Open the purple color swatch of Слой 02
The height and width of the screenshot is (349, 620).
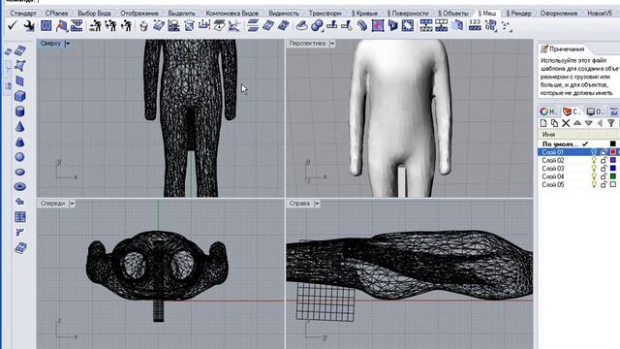tap(613, 160)
